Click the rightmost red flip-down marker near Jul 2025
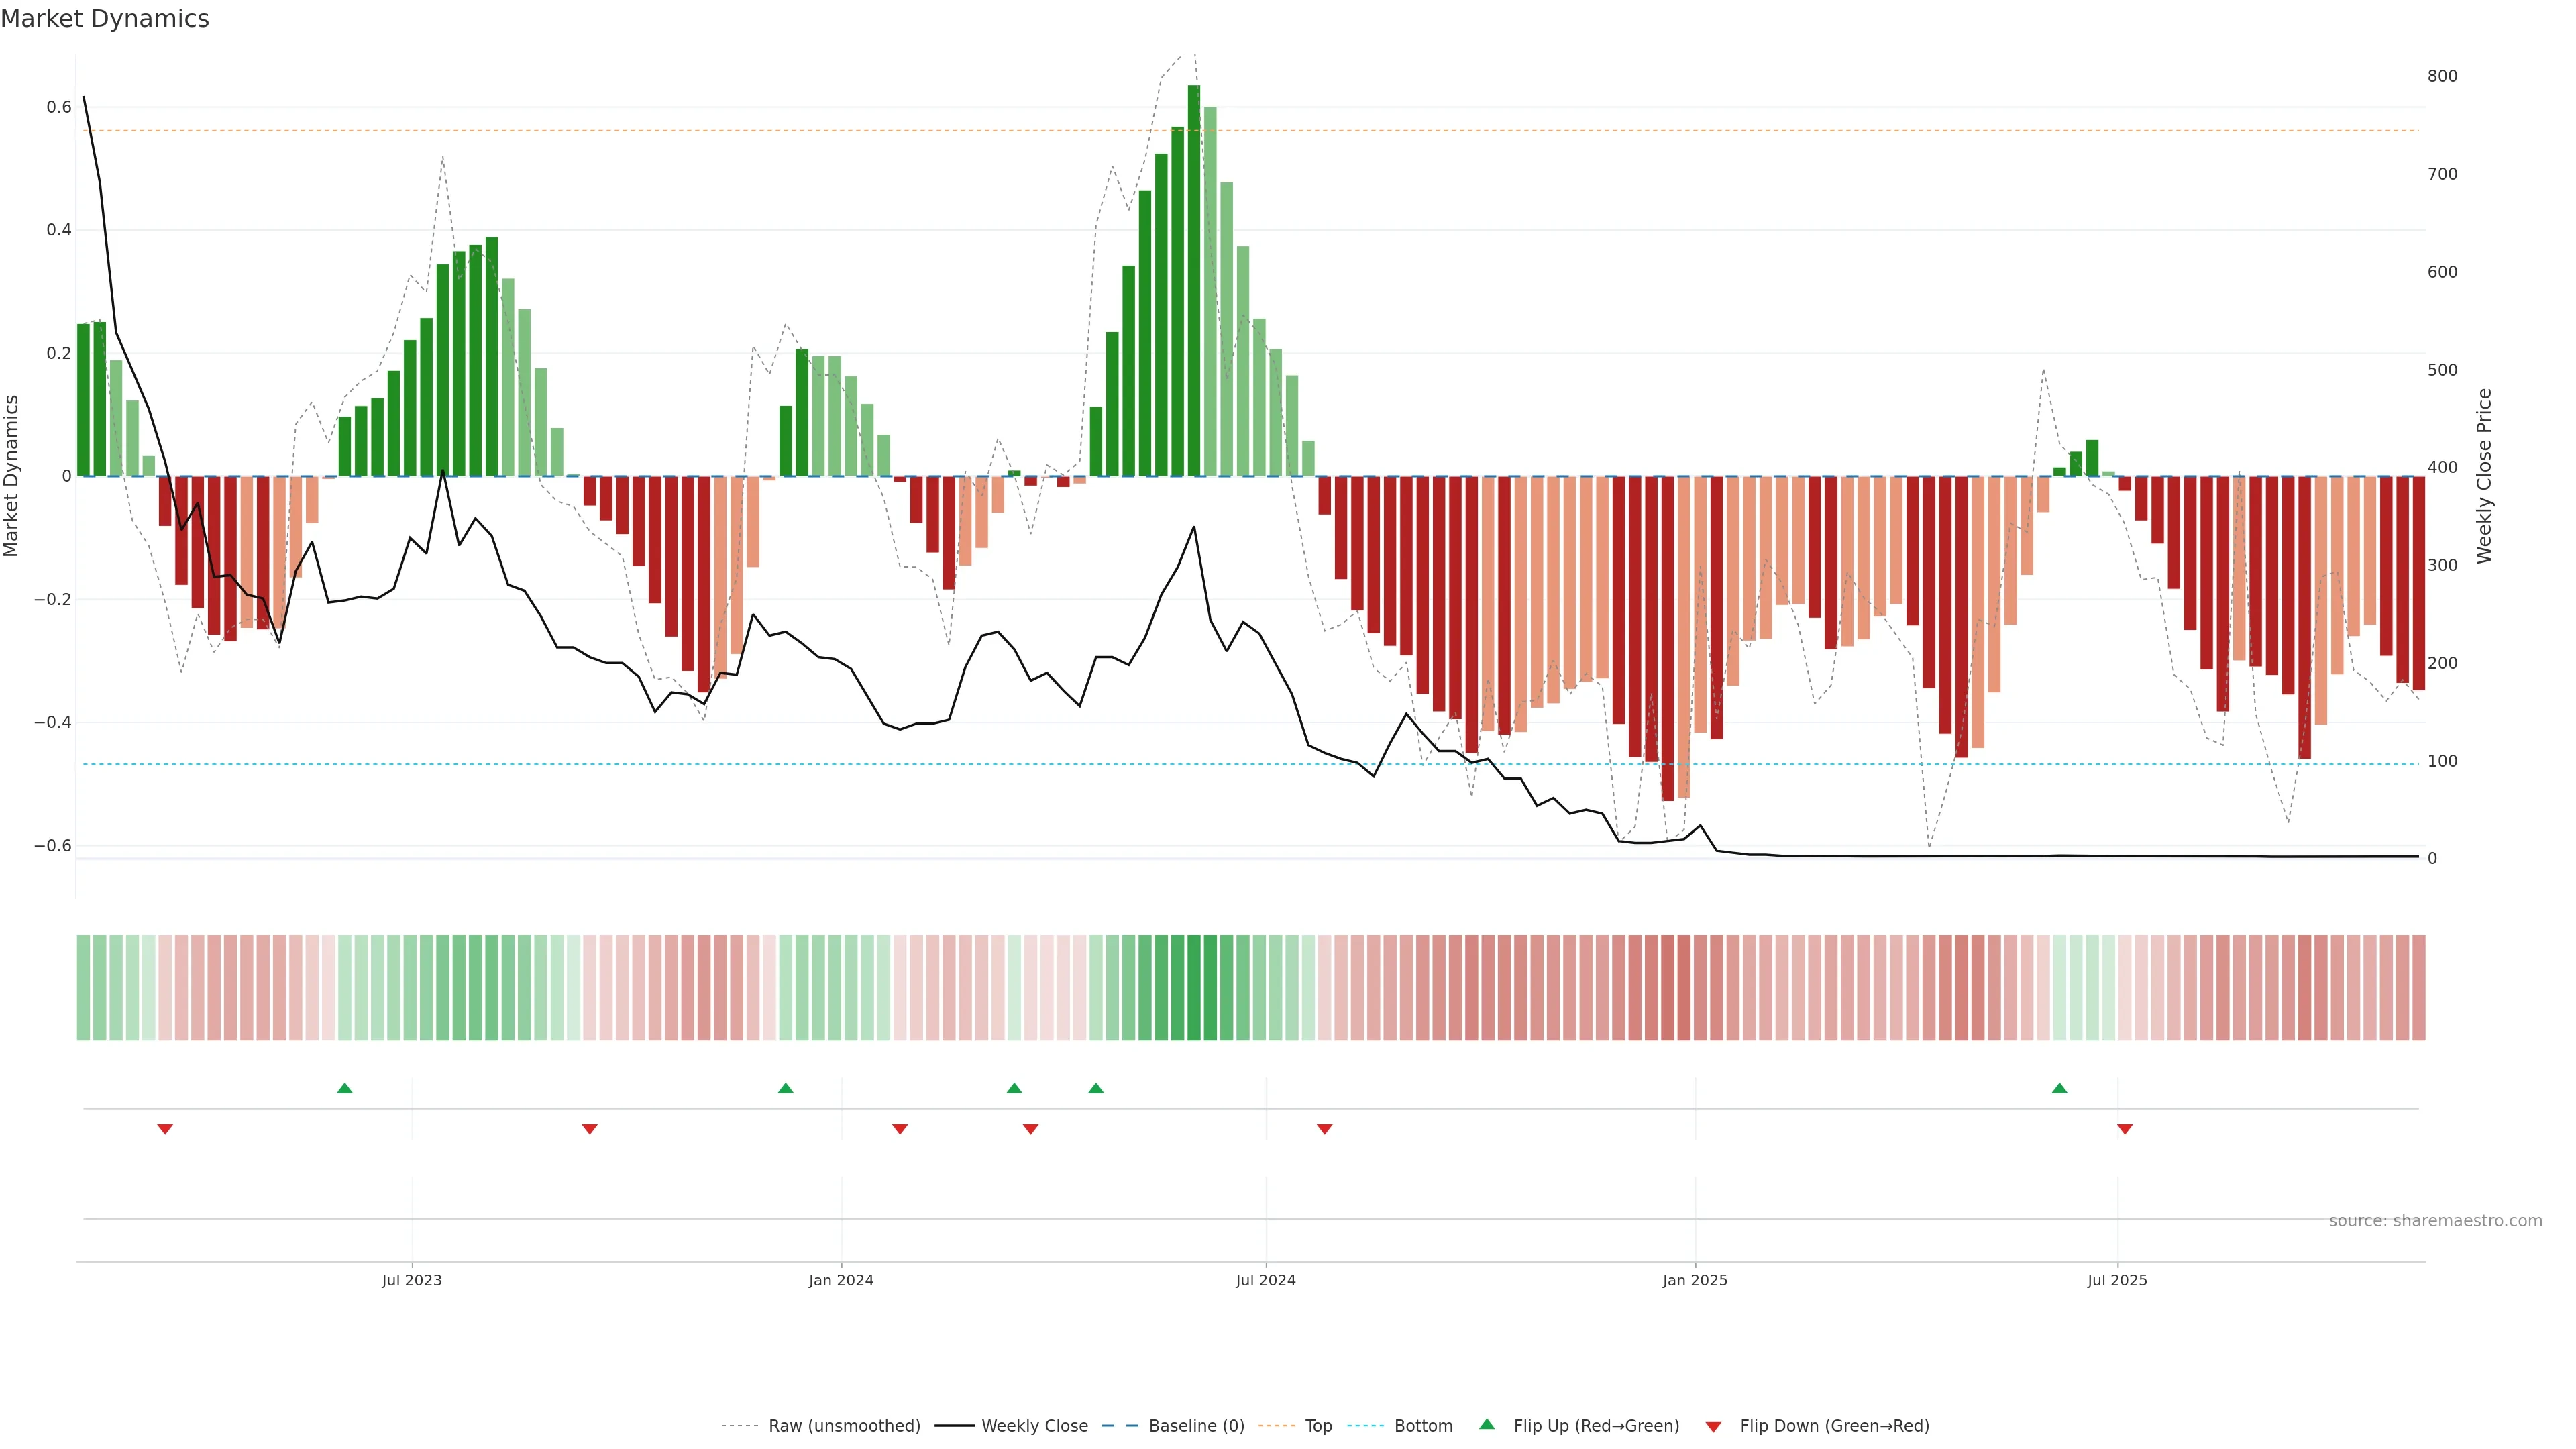Image resolution: width=2576 pixels, height=1449 pixels. (x=2125, y=1129)
